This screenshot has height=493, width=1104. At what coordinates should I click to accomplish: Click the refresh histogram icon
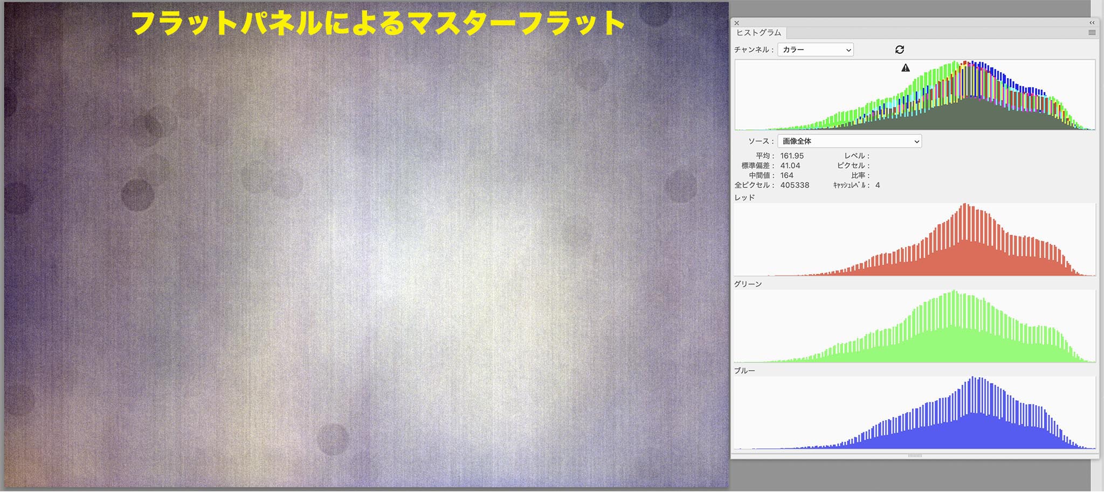pos(900,50)
